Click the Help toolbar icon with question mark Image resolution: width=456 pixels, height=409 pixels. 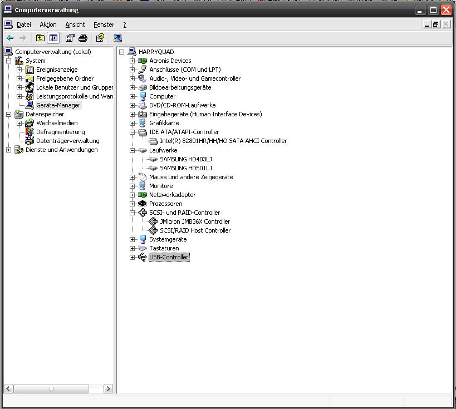[x=100, y=38]
